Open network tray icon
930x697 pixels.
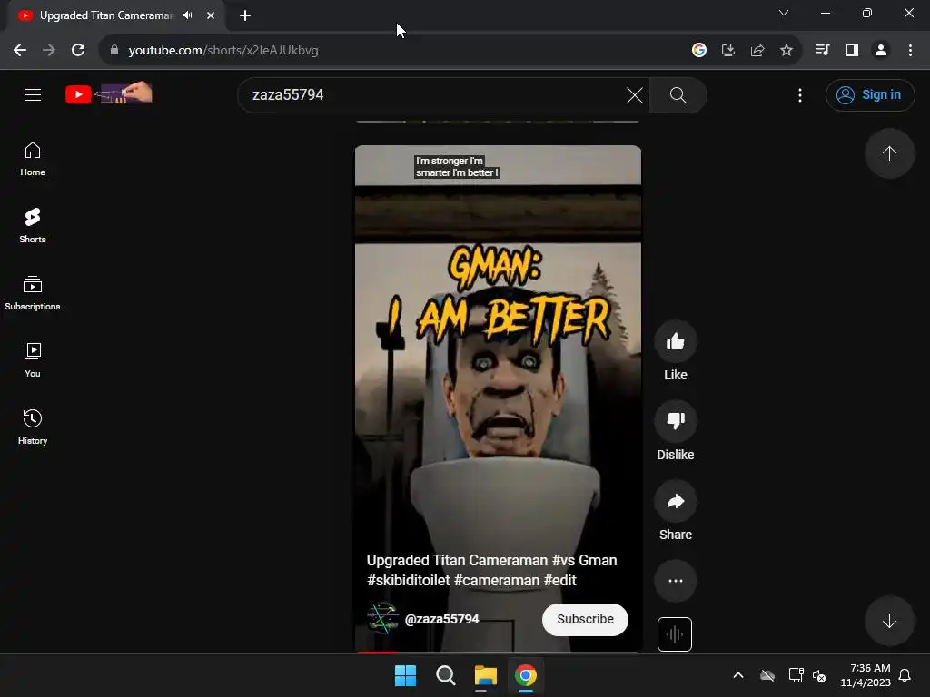click(796, 675)
